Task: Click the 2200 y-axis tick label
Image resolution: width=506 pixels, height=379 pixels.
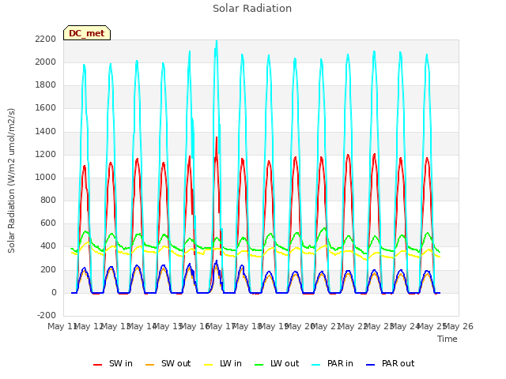Action: click(x=46, y=39)
